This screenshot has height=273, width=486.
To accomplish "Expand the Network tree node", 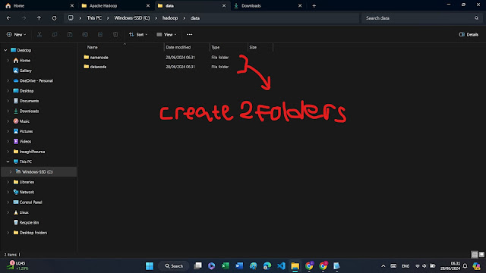I will (8, 192).
